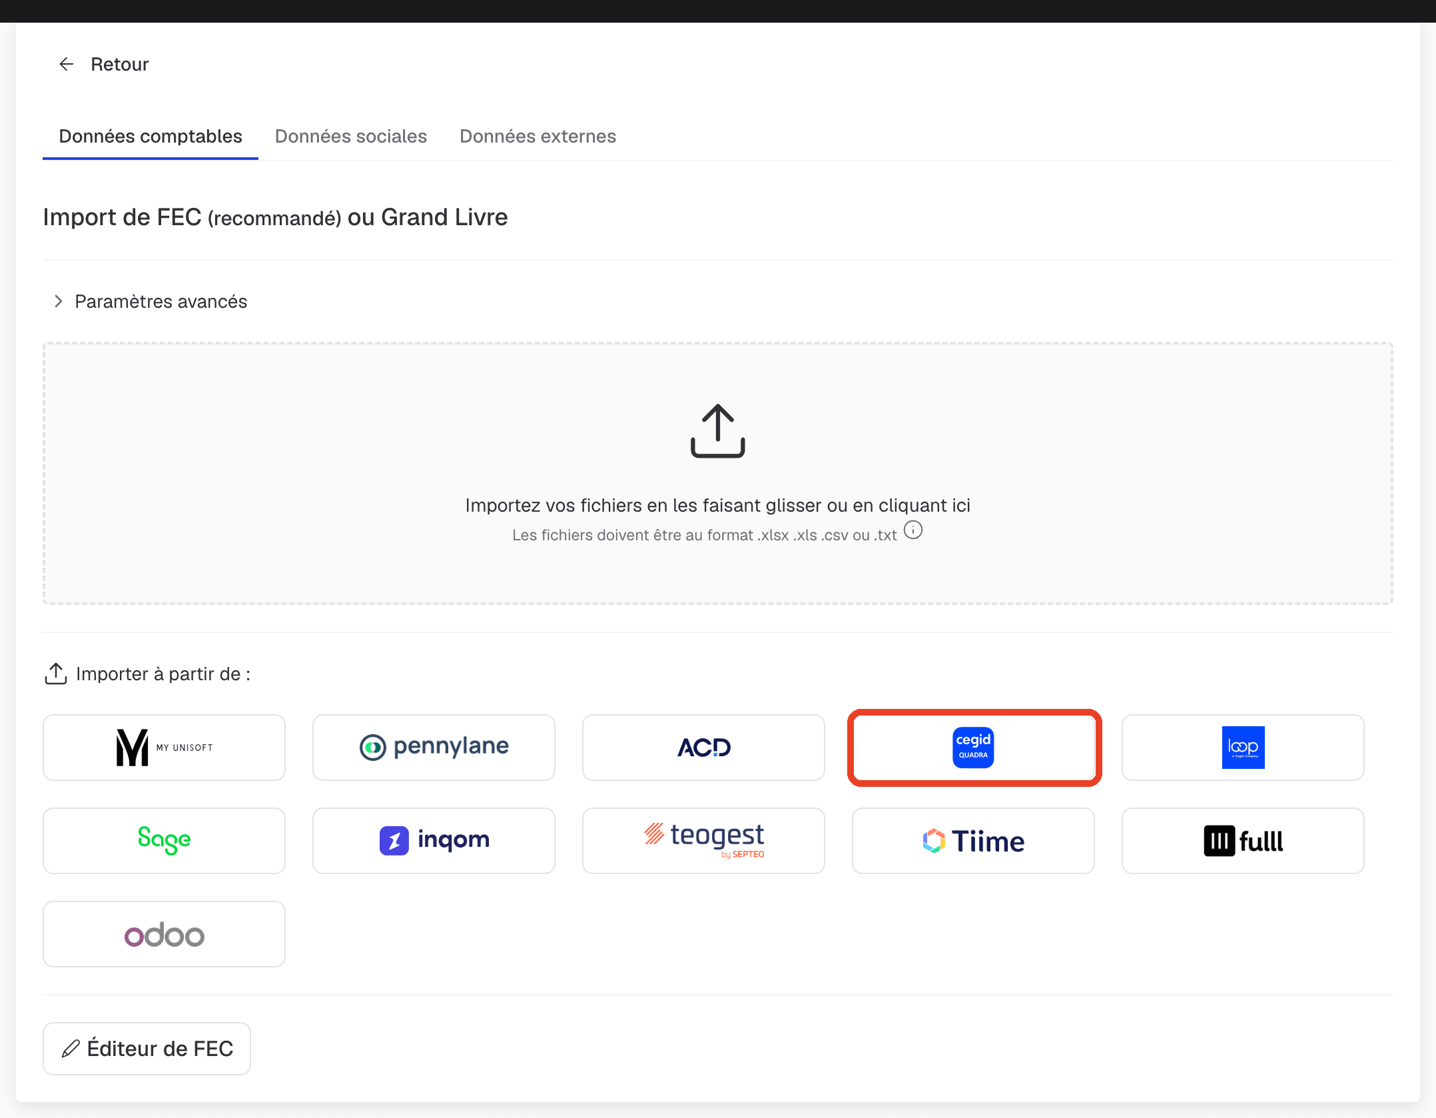
Task: Import from Fulll
Action: click(x=1243, y=841)
